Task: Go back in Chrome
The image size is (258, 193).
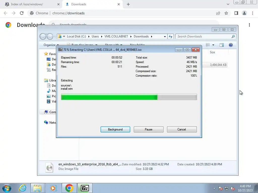Action: pyautogui.click(x=6, y=13)
